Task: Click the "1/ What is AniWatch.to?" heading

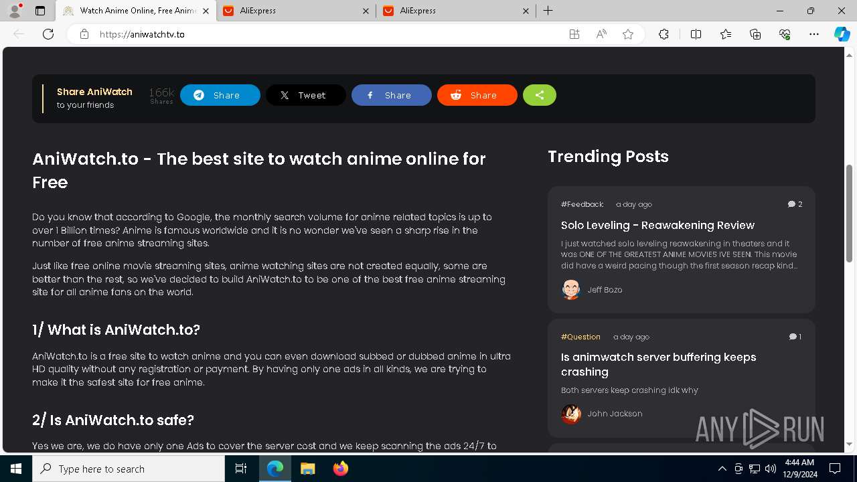Action: pyautogui.click(x=116, y=329)
